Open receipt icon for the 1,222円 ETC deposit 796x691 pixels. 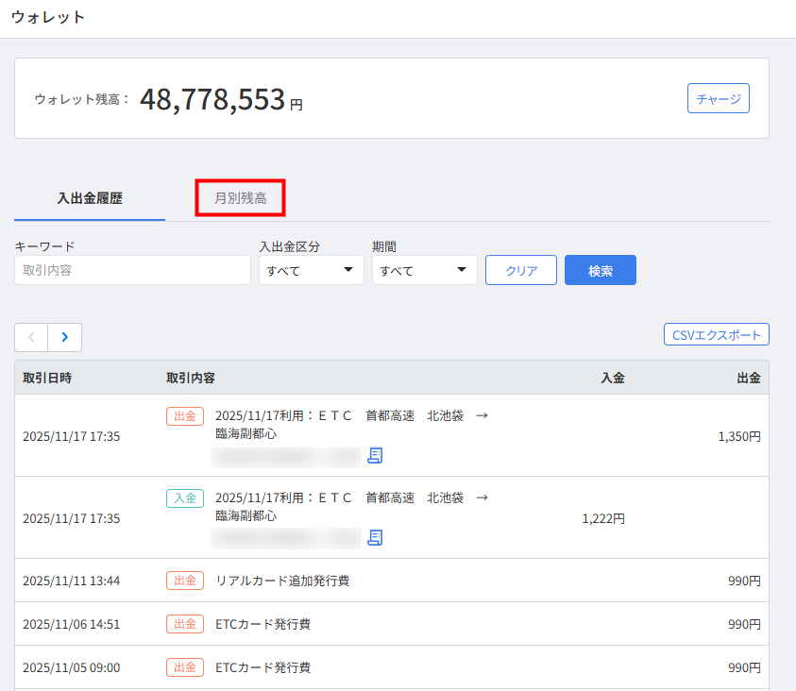(375, 537)
